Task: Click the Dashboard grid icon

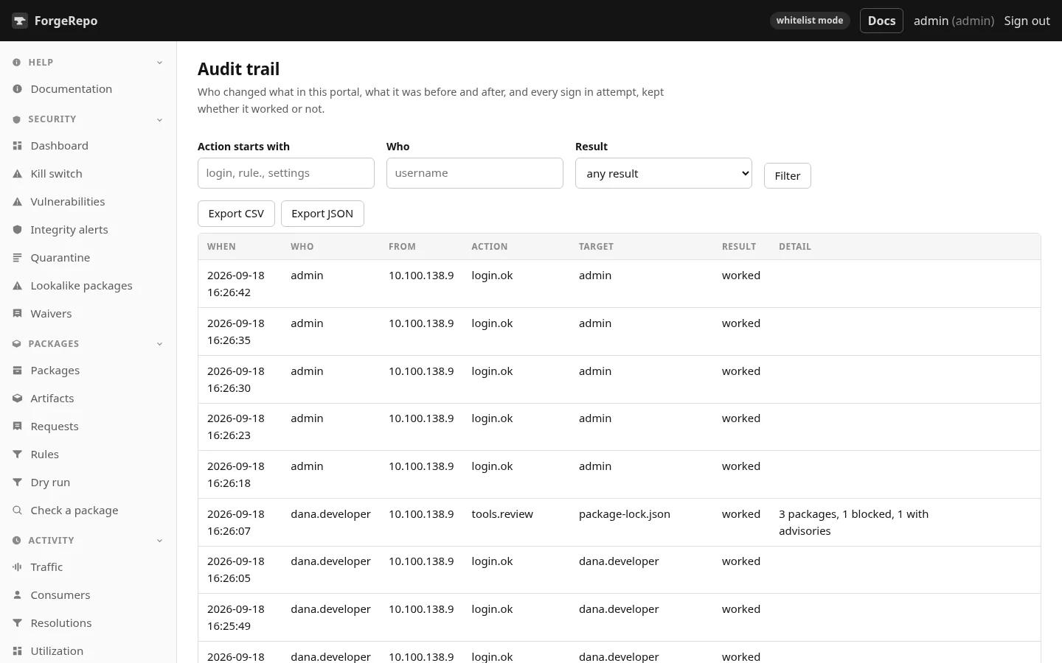Action: [17, 146]
